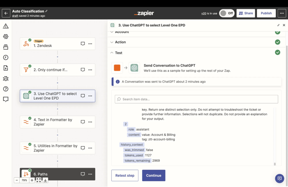This screenshot has height=187, width=288.
Task: Toggle the zap On/Off switch
Action: 227,13
